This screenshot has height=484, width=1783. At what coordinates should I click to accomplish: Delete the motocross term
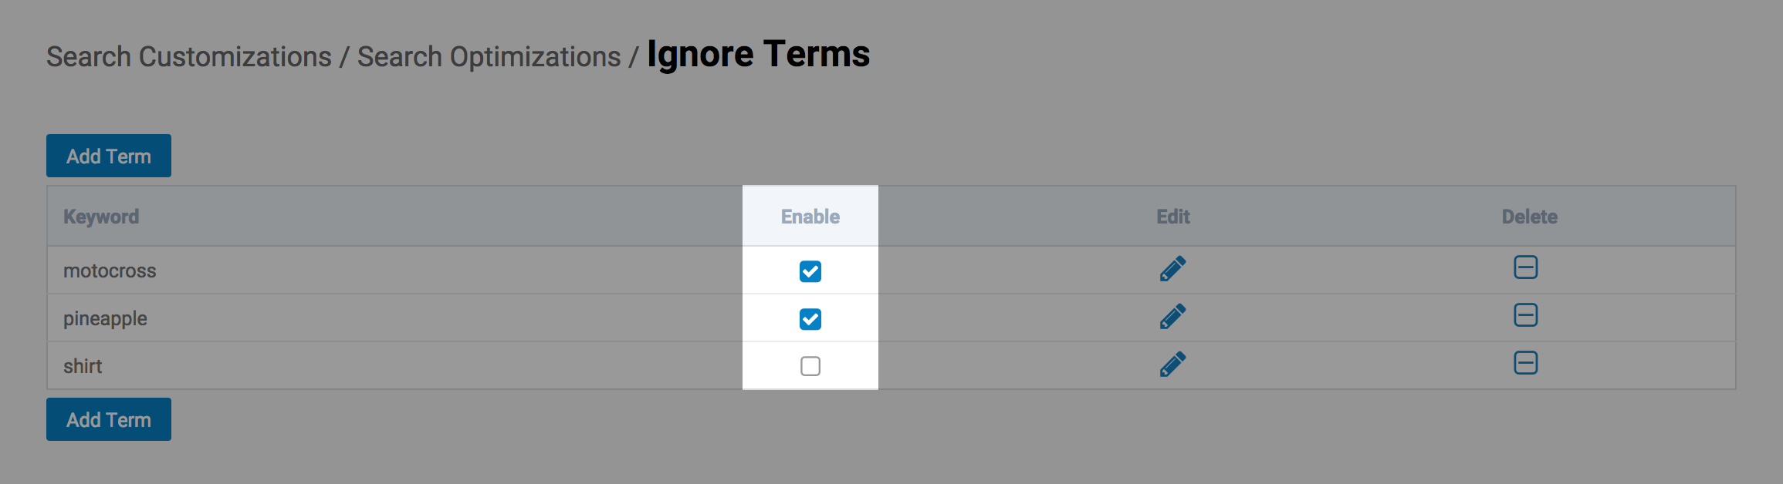(1525, 267)
